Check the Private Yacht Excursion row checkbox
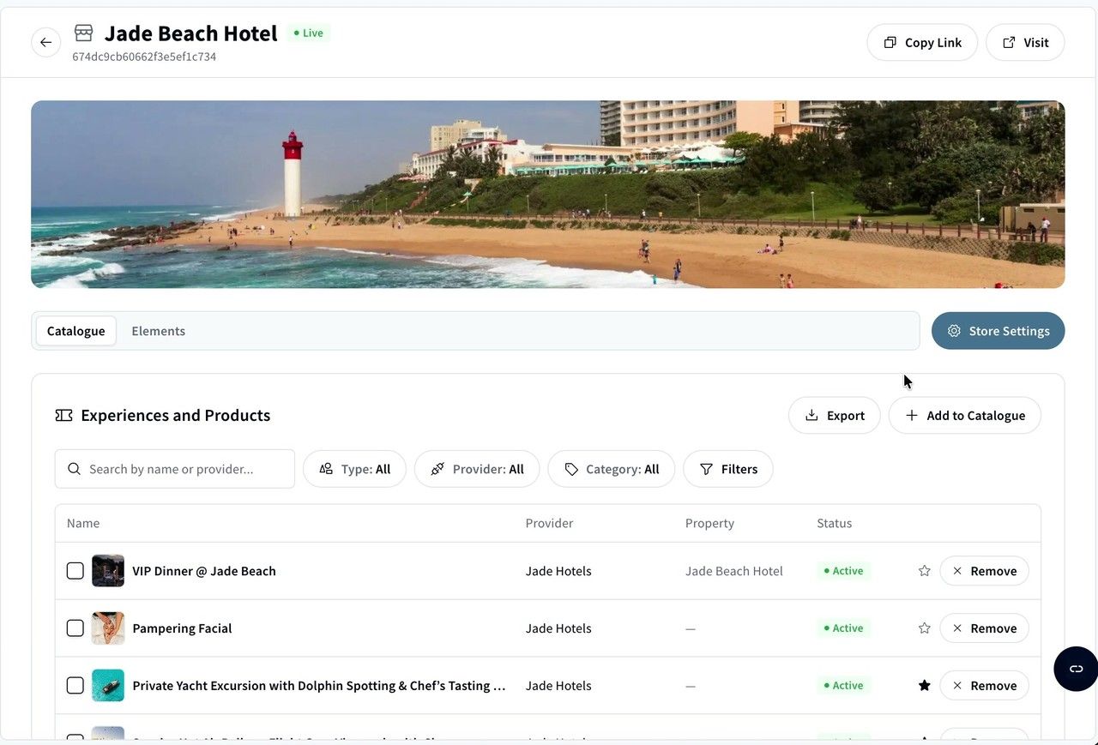 [x=75, y=686]
